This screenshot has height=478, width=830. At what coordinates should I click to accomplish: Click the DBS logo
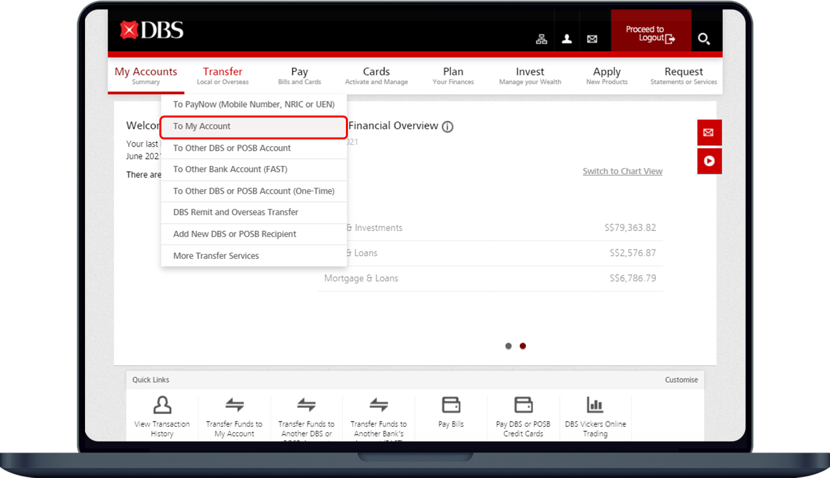[151, 30]
